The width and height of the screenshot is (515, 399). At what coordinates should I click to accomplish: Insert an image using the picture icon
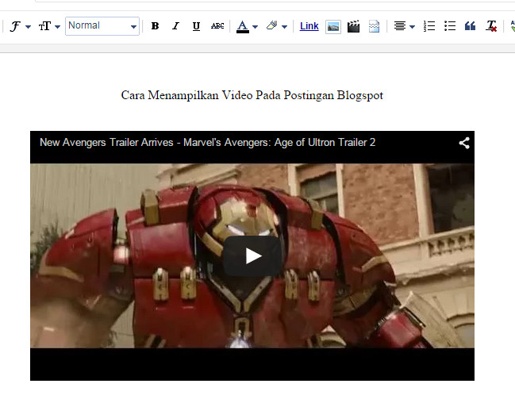click(x=333, y=27)
